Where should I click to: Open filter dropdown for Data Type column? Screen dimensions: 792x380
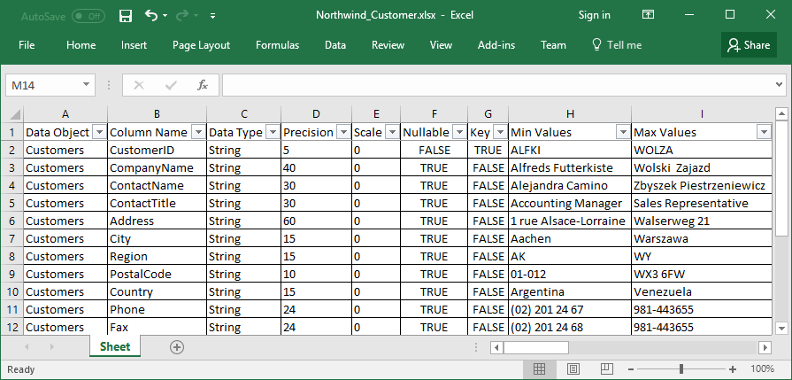click(x=272, y=132)
